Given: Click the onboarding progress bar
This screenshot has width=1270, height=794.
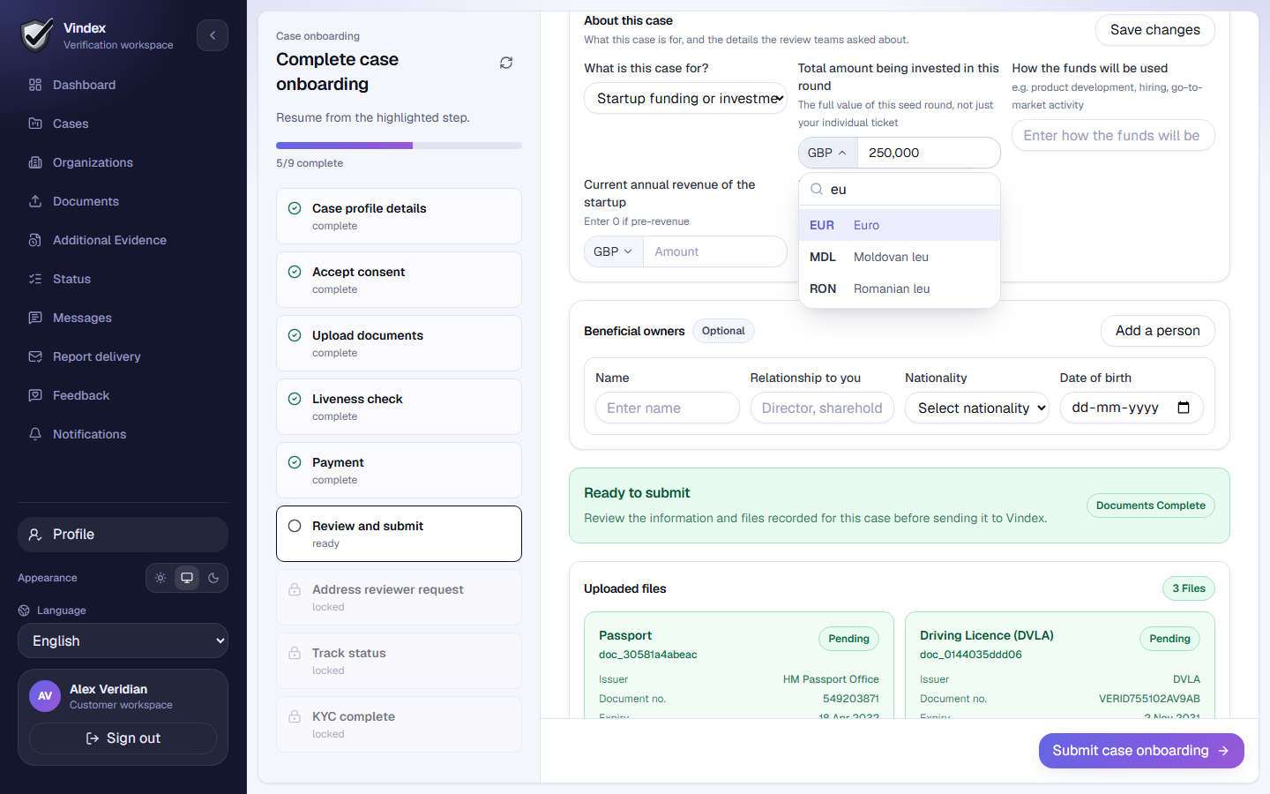Looking at the screenshot, I should pos(399,146).
